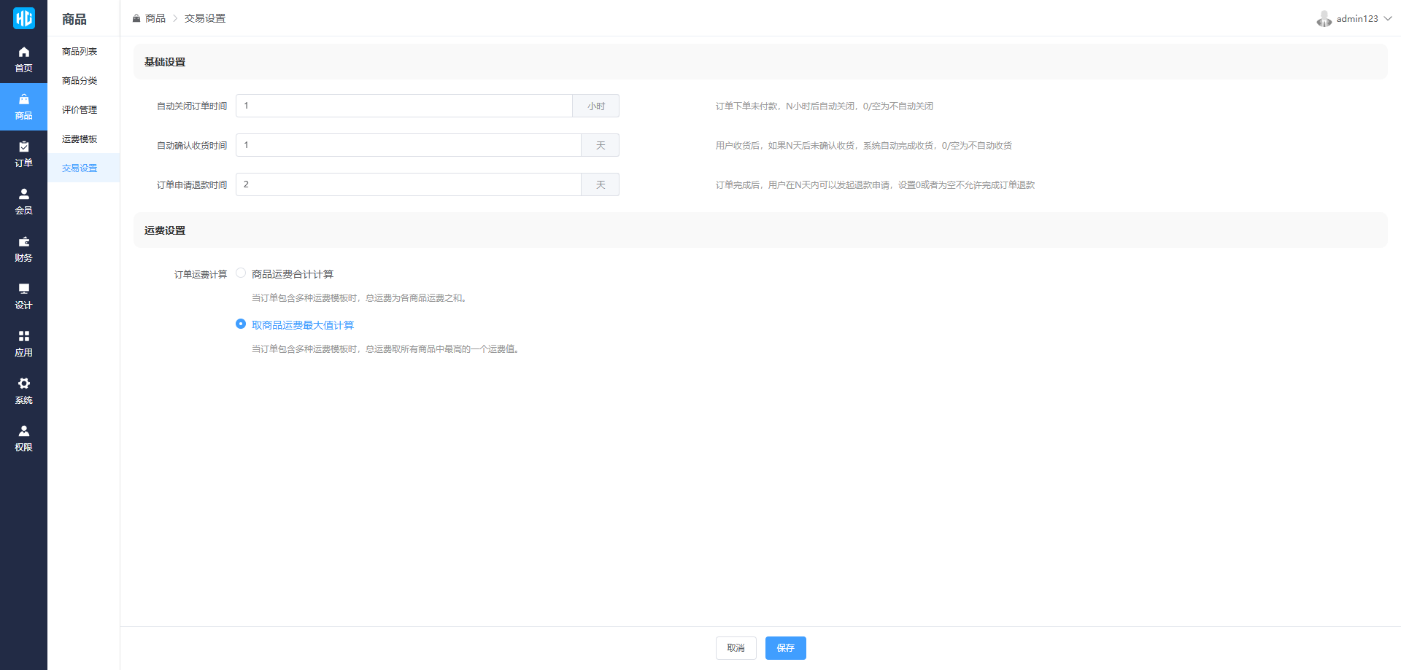Open the 应用 apps grid icon
The height and width of the screenshot is (670, 1401).
pyautogui.click(x=23, y=337)
